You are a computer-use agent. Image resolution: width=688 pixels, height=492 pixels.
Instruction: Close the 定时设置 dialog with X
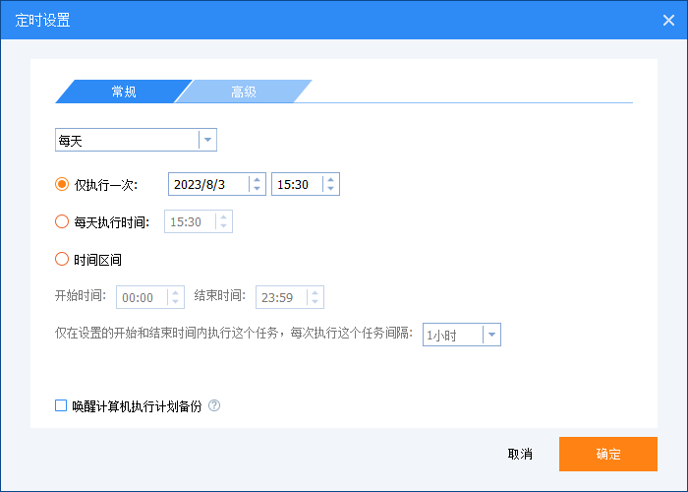(668, 21)
